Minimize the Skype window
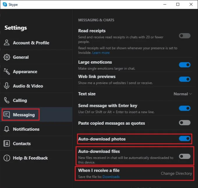 coord(165,4)
